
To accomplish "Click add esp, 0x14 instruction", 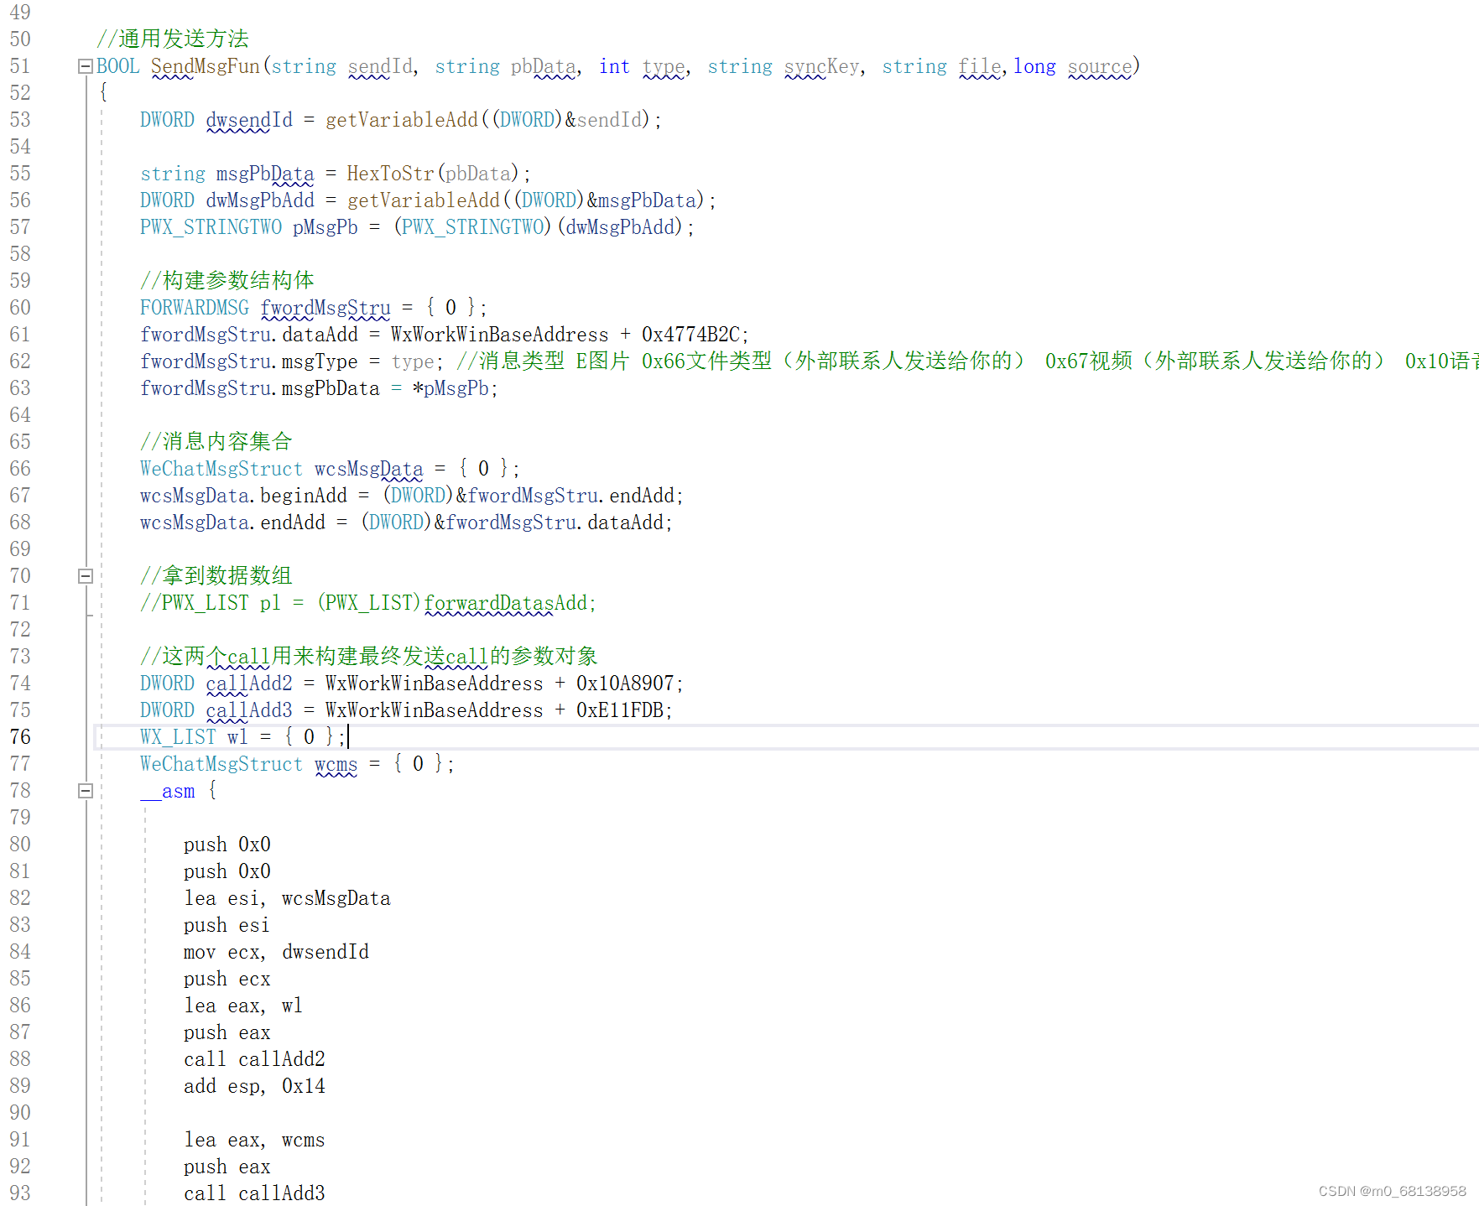I will [254, 1086].
